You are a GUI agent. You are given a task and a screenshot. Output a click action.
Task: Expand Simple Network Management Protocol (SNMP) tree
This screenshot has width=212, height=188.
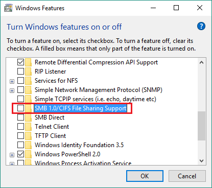12,90
